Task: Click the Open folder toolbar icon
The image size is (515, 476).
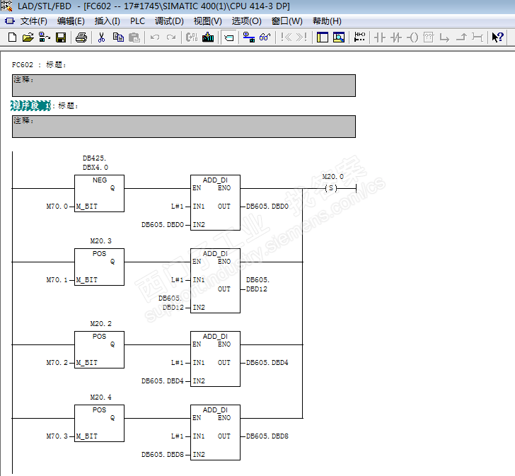Action: pyautogui.click(x=28, y=37)
